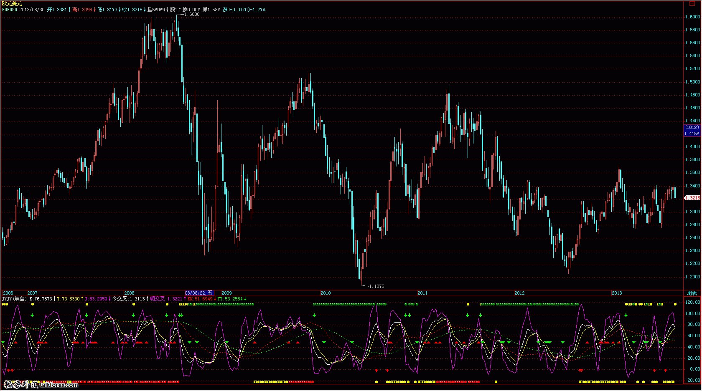Viewport: 702px width, 391px height.
Task: Select the highlighted date 08/08/22 on time axis
Action: pyautogui.click(x=199, y=293)
